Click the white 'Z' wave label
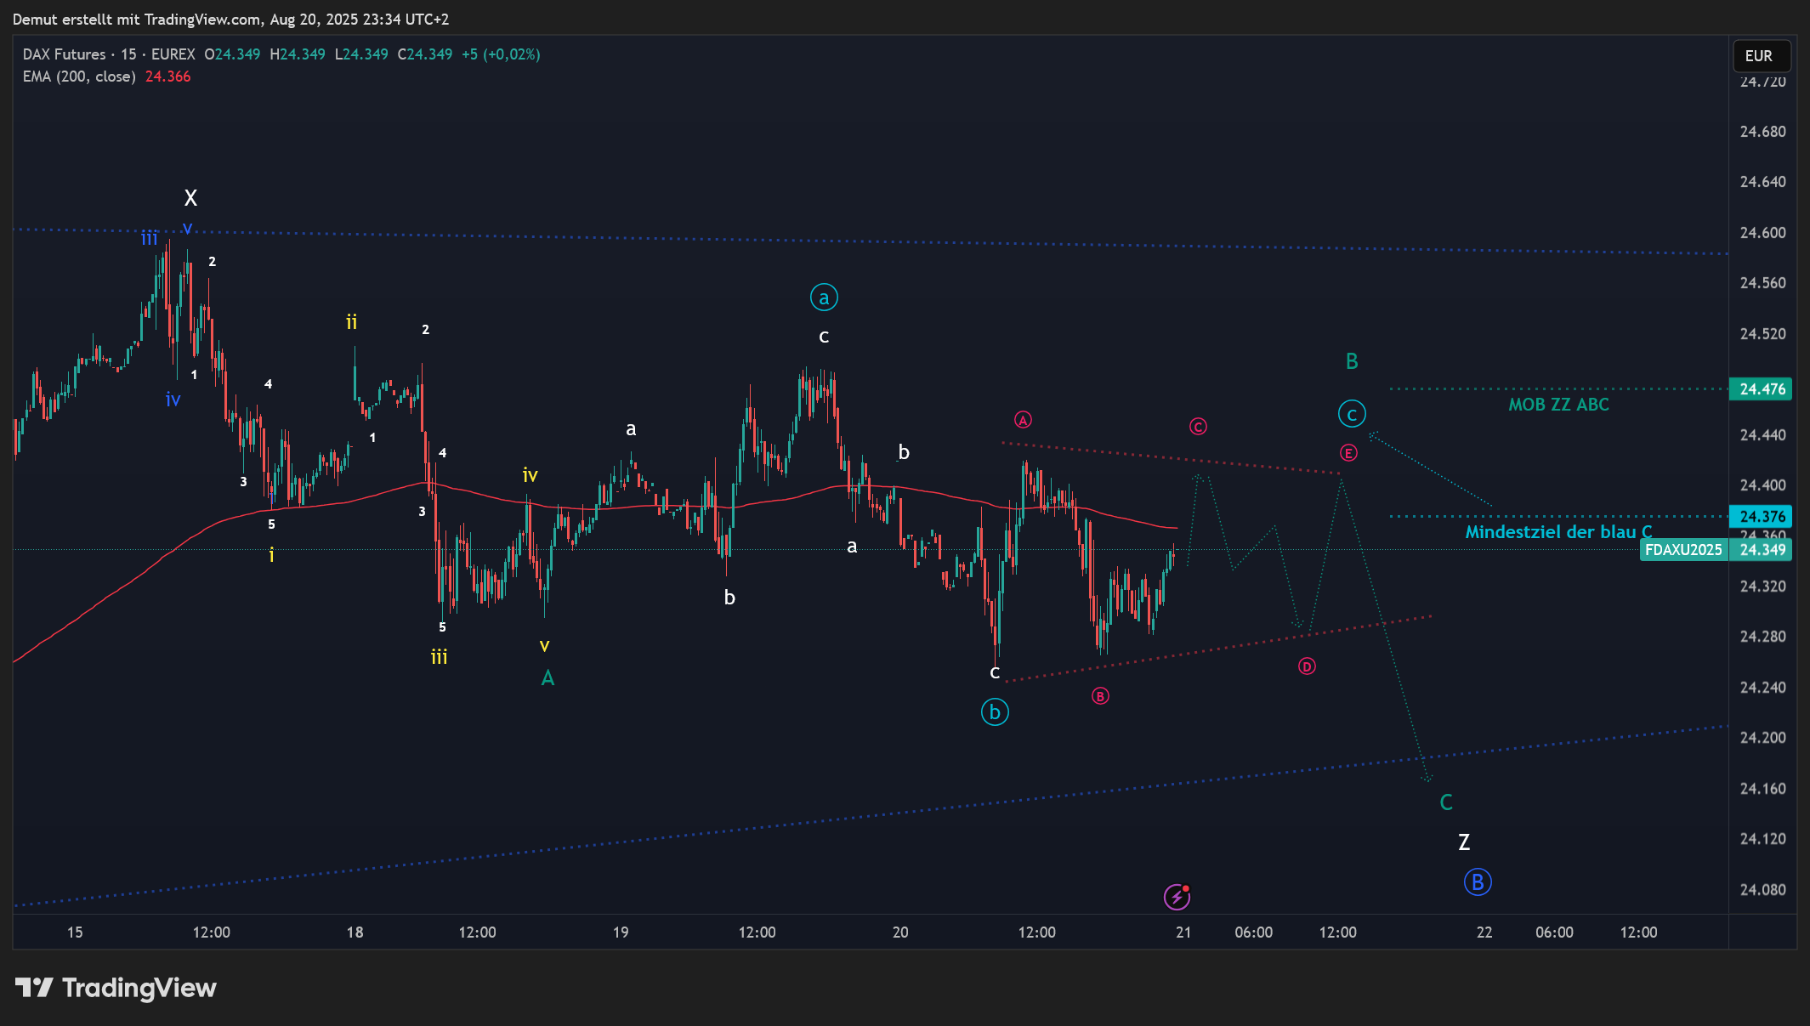This screenshot has height=1026, width=1810. click(1464, 842)
